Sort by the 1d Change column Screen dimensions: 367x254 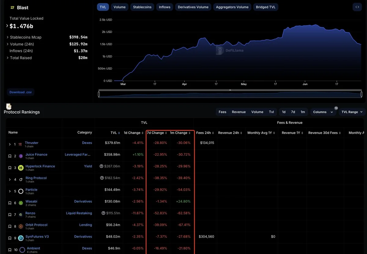[134, 133]
